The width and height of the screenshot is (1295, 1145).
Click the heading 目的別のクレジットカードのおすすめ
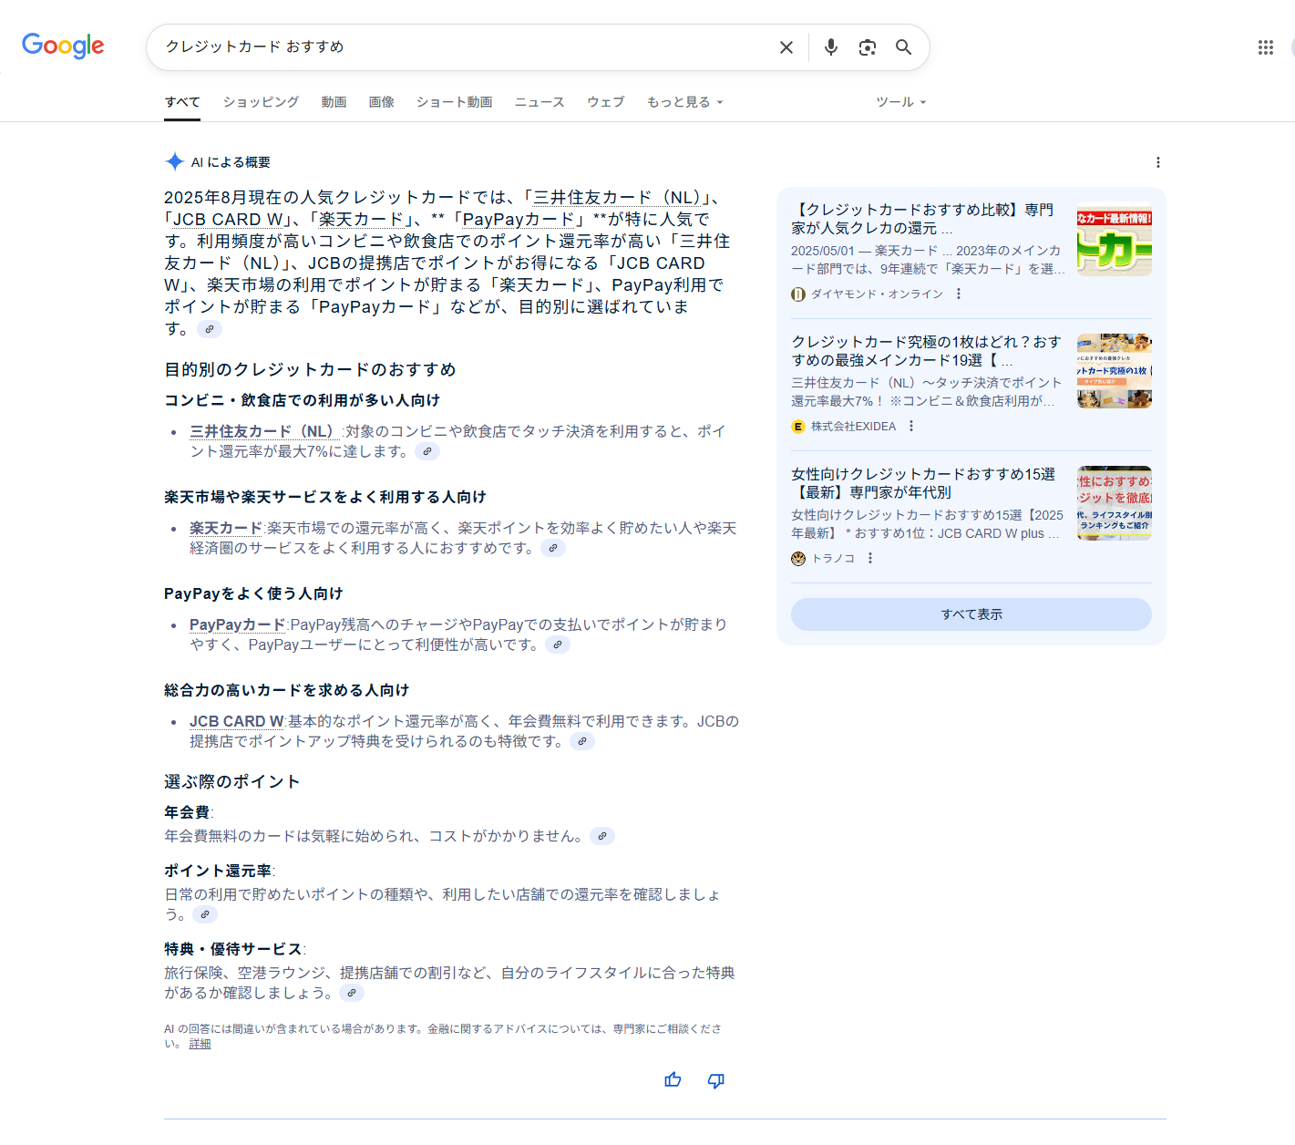coord(310,369)
